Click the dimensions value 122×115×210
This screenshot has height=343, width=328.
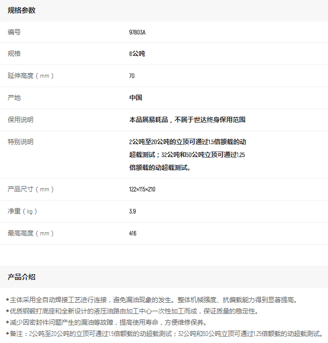(142, 189)
